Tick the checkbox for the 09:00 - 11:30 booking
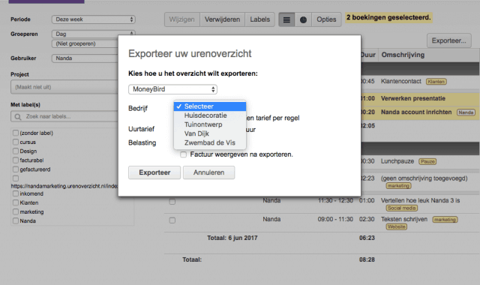480x285 pixels. pos(172,220)
